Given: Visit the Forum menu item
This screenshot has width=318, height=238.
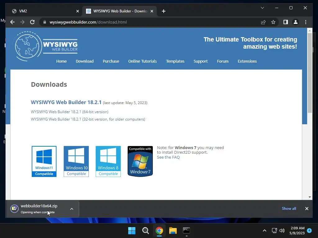Looking at the screenshot, I should click(x=223, y=61).
